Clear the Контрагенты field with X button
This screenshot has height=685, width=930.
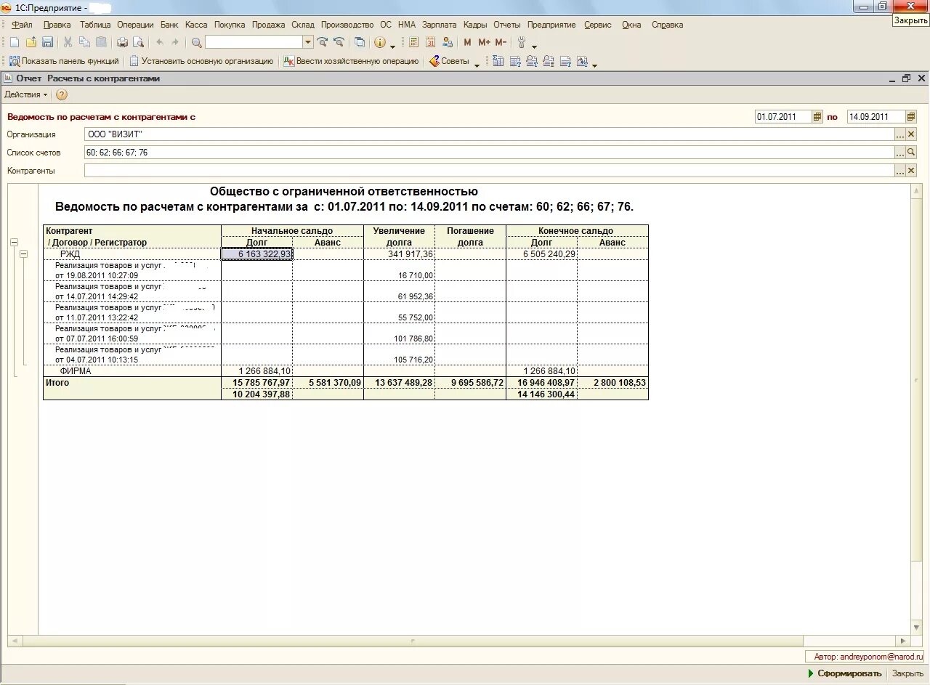click(911, 171)
